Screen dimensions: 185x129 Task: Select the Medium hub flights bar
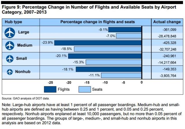pos(98,43)
